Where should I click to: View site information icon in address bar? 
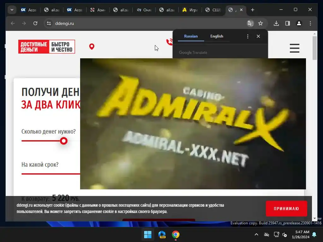(x=49, y=23)
